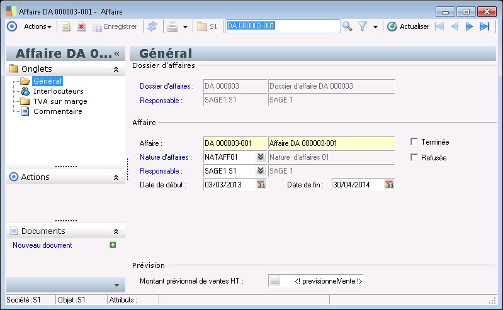Collapse the Onglets section
Screen dimensions: 503x310
point(116,69)
